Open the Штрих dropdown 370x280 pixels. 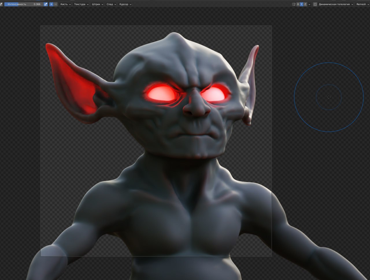[x=97, y=4]
